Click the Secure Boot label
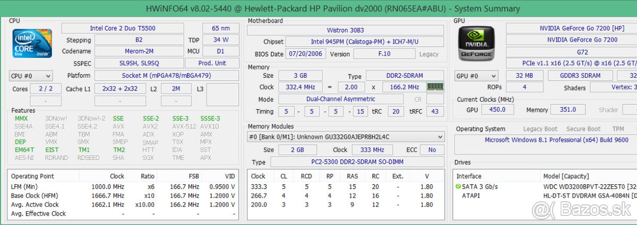Screen dimensions: 637x225 [583, 129]
